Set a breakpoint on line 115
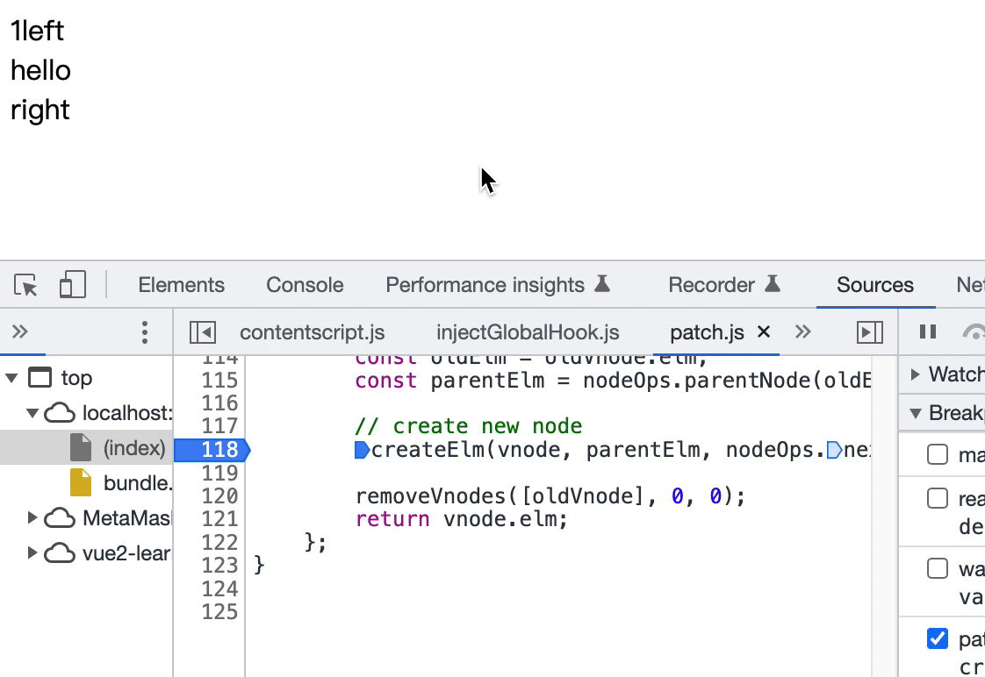Screen dimensions: 985x677 219,381
